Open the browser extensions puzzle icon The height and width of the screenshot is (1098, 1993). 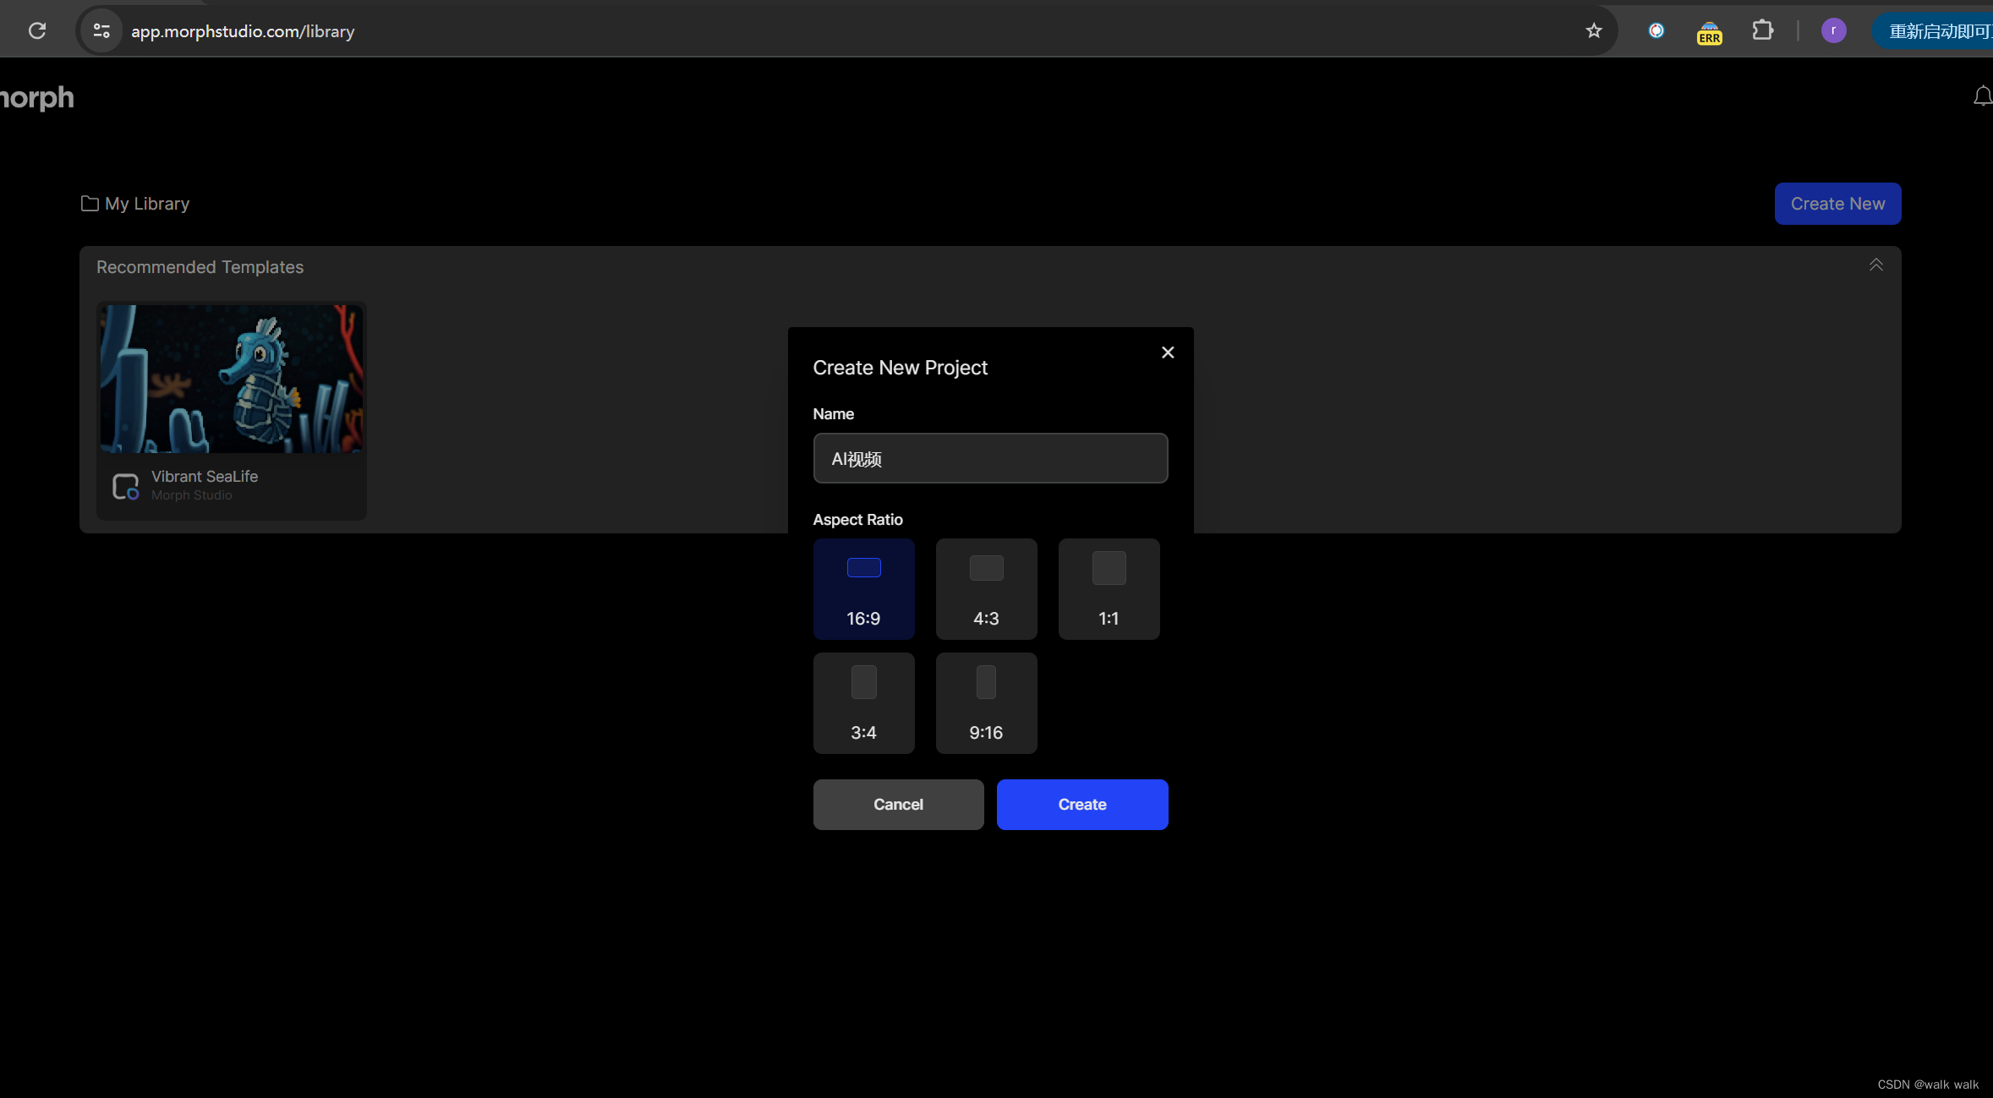[x=1762, y=31]
